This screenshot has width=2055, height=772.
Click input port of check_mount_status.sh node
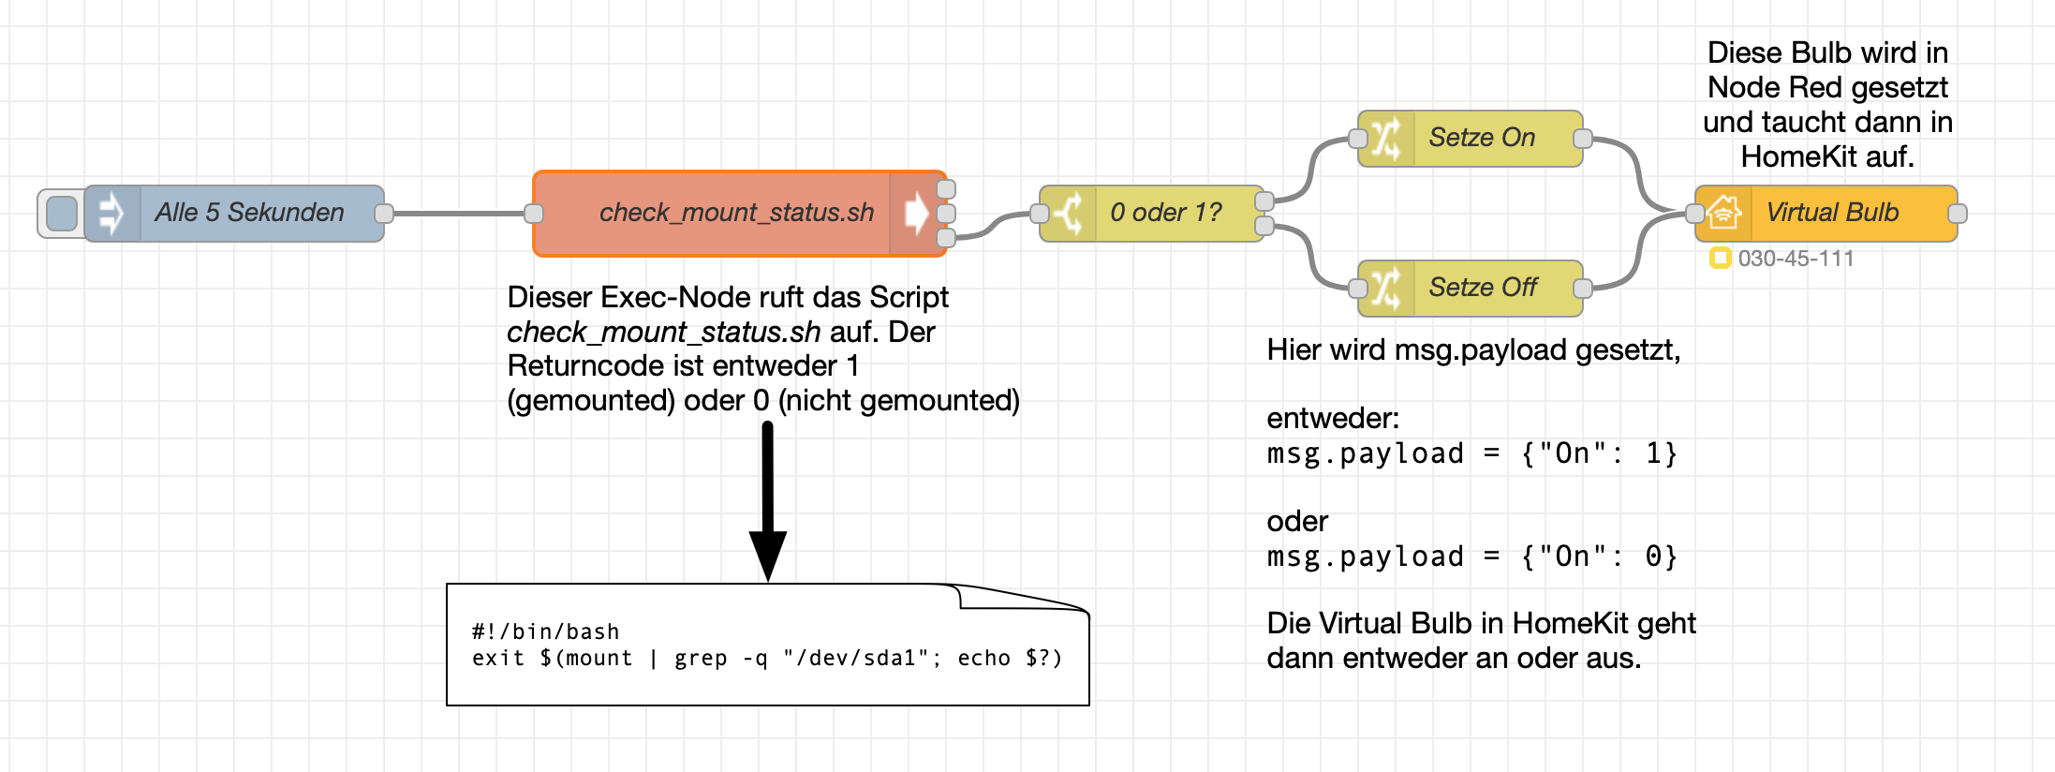pyautogui.click(x=534, y=214)
